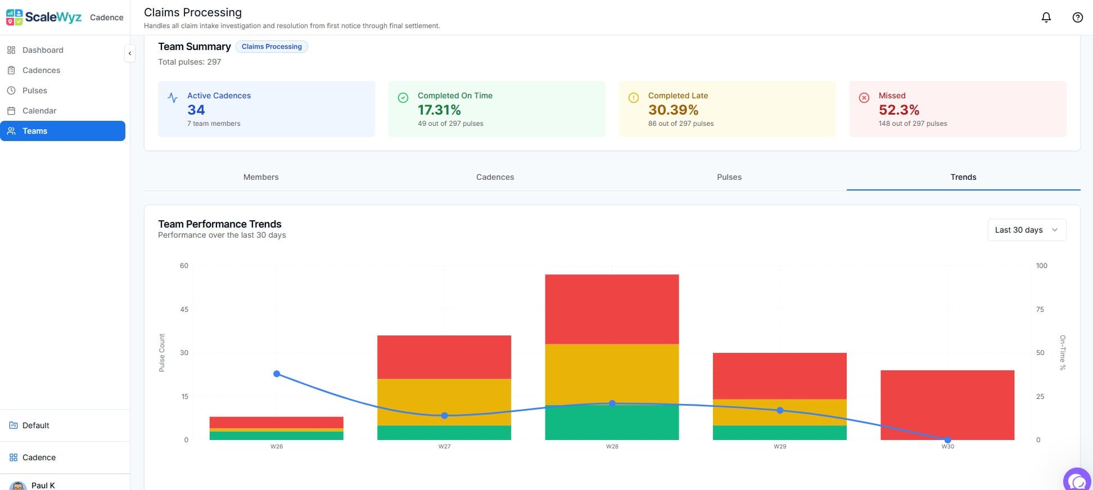This screenshot has width=1093, height=490.
Task: Go to Cadences in the sidebar
Action: point(41,70)
